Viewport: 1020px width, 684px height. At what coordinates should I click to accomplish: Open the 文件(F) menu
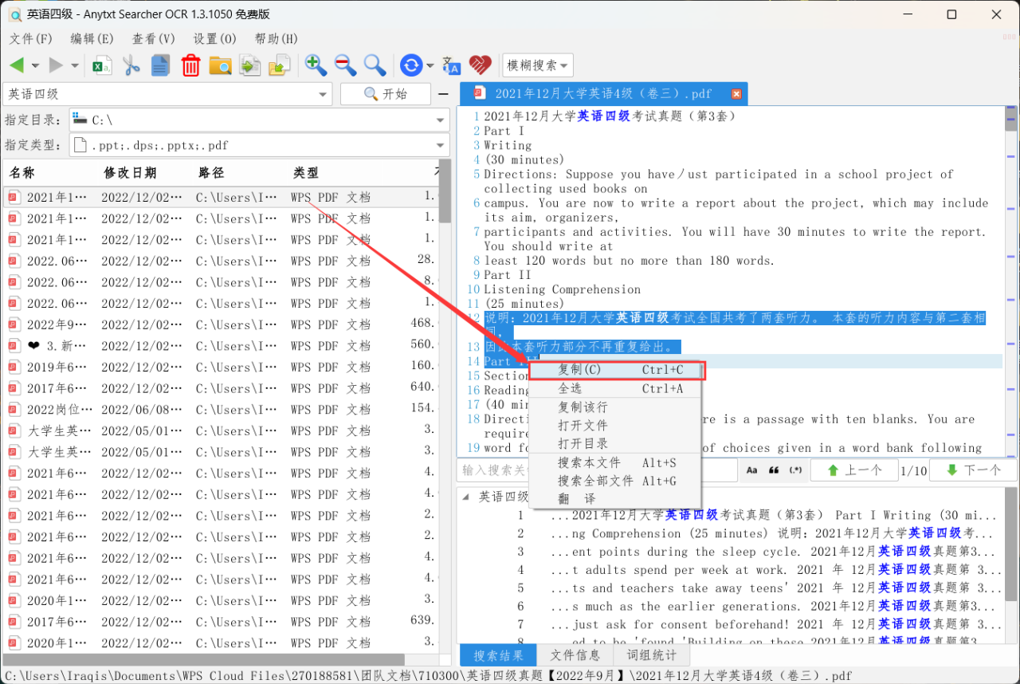pos(31,39)
